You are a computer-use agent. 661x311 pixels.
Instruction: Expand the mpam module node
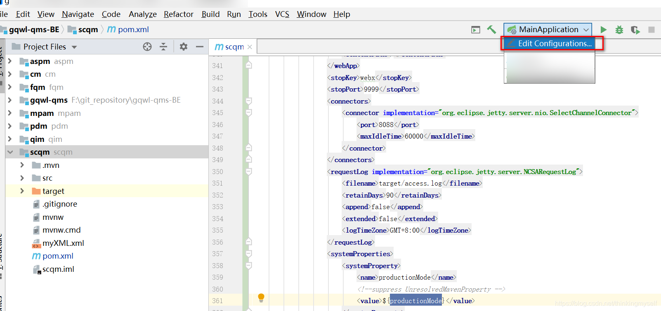[x=10, y=113]
